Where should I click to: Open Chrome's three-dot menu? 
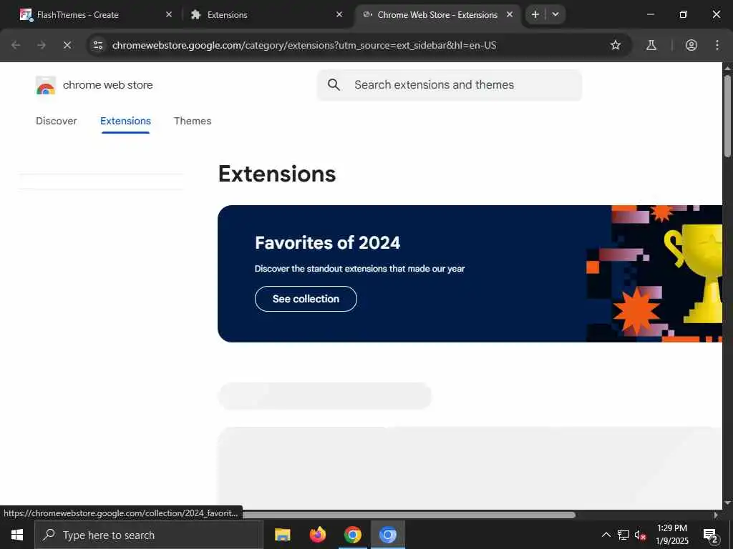[x=717, y=45]
